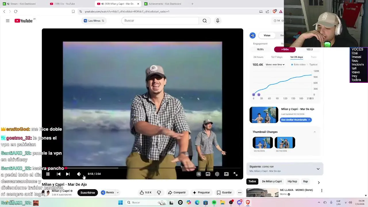Click See similar thumbnails link
The image size is (368, 207).
[296, 120]
